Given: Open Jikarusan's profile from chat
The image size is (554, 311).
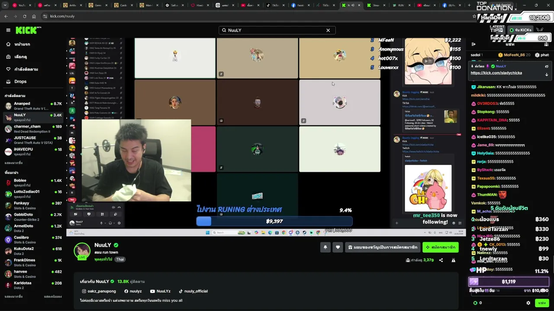Looking at the screenshot, I should [x=486, y=87].
